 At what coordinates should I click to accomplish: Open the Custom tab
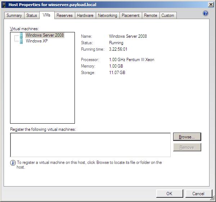point(168,15)
